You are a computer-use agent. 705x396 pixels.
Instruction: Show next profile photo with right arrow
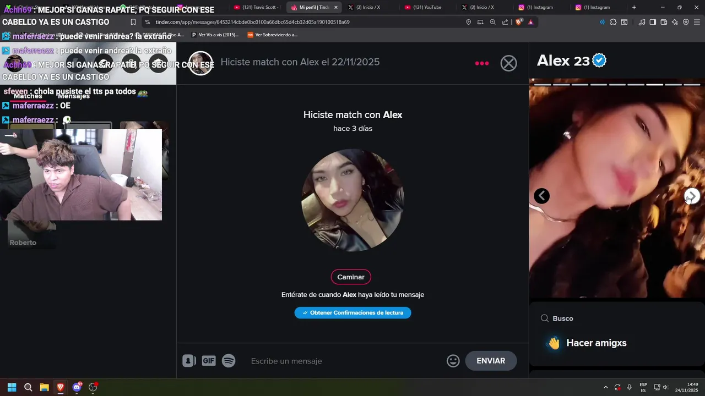coord(692,196)
